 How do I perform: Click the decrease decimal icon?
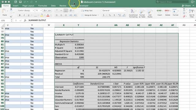click(124, 15)
